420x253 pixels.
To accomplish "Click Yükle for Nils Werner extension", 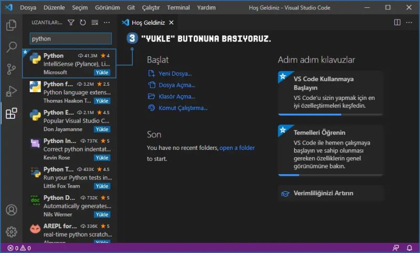I will coord(102,215).
